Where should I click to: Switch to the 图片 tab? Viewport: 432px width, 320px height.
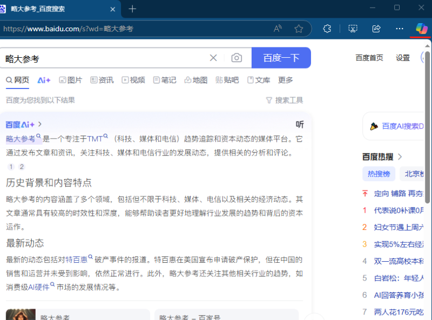pos(71,79)
